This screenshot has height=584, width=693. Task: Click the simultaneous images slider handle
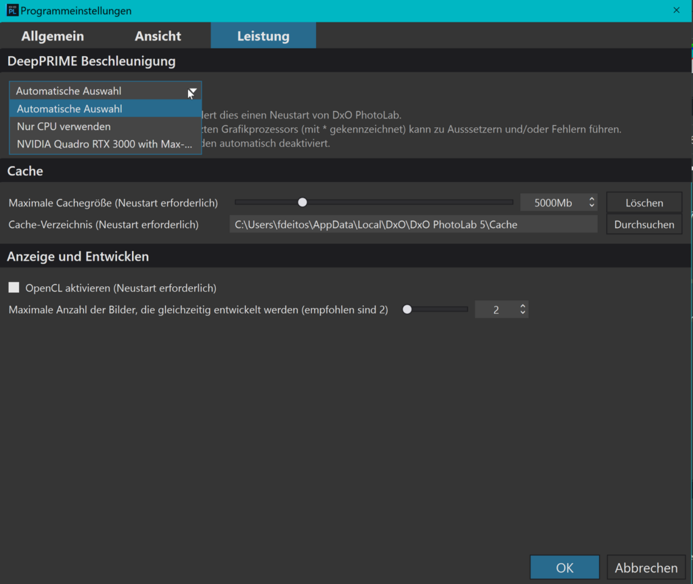pos(407,309)
